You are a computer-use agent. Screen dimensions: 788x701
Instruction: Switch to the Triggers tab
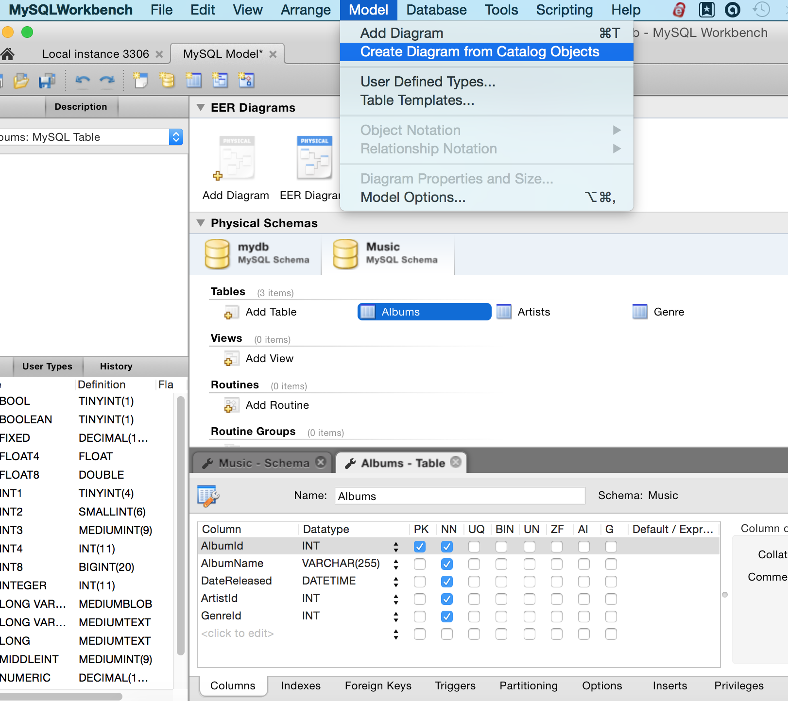click(x=455, y=685)
